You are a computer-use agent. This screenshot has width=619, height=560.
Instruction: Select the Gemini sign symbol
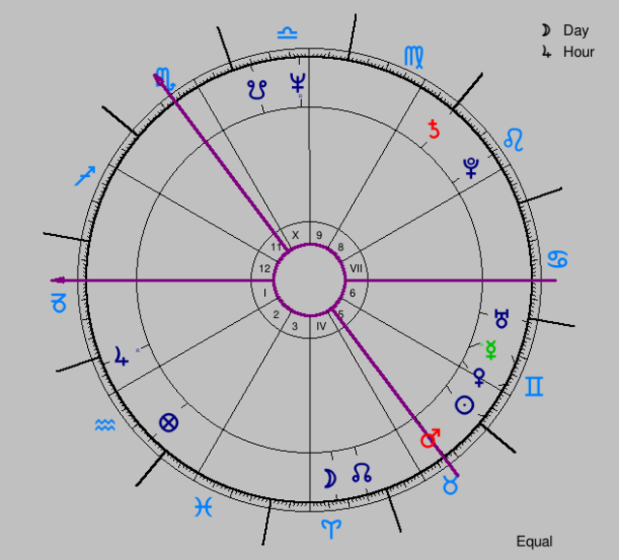[534, 386]
